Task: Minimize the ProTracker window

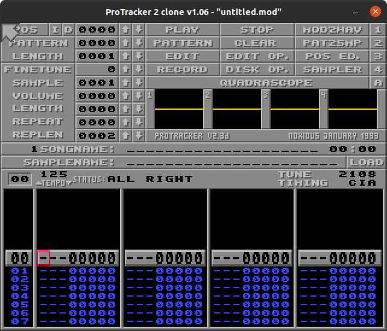Action: tap(355, 12)
